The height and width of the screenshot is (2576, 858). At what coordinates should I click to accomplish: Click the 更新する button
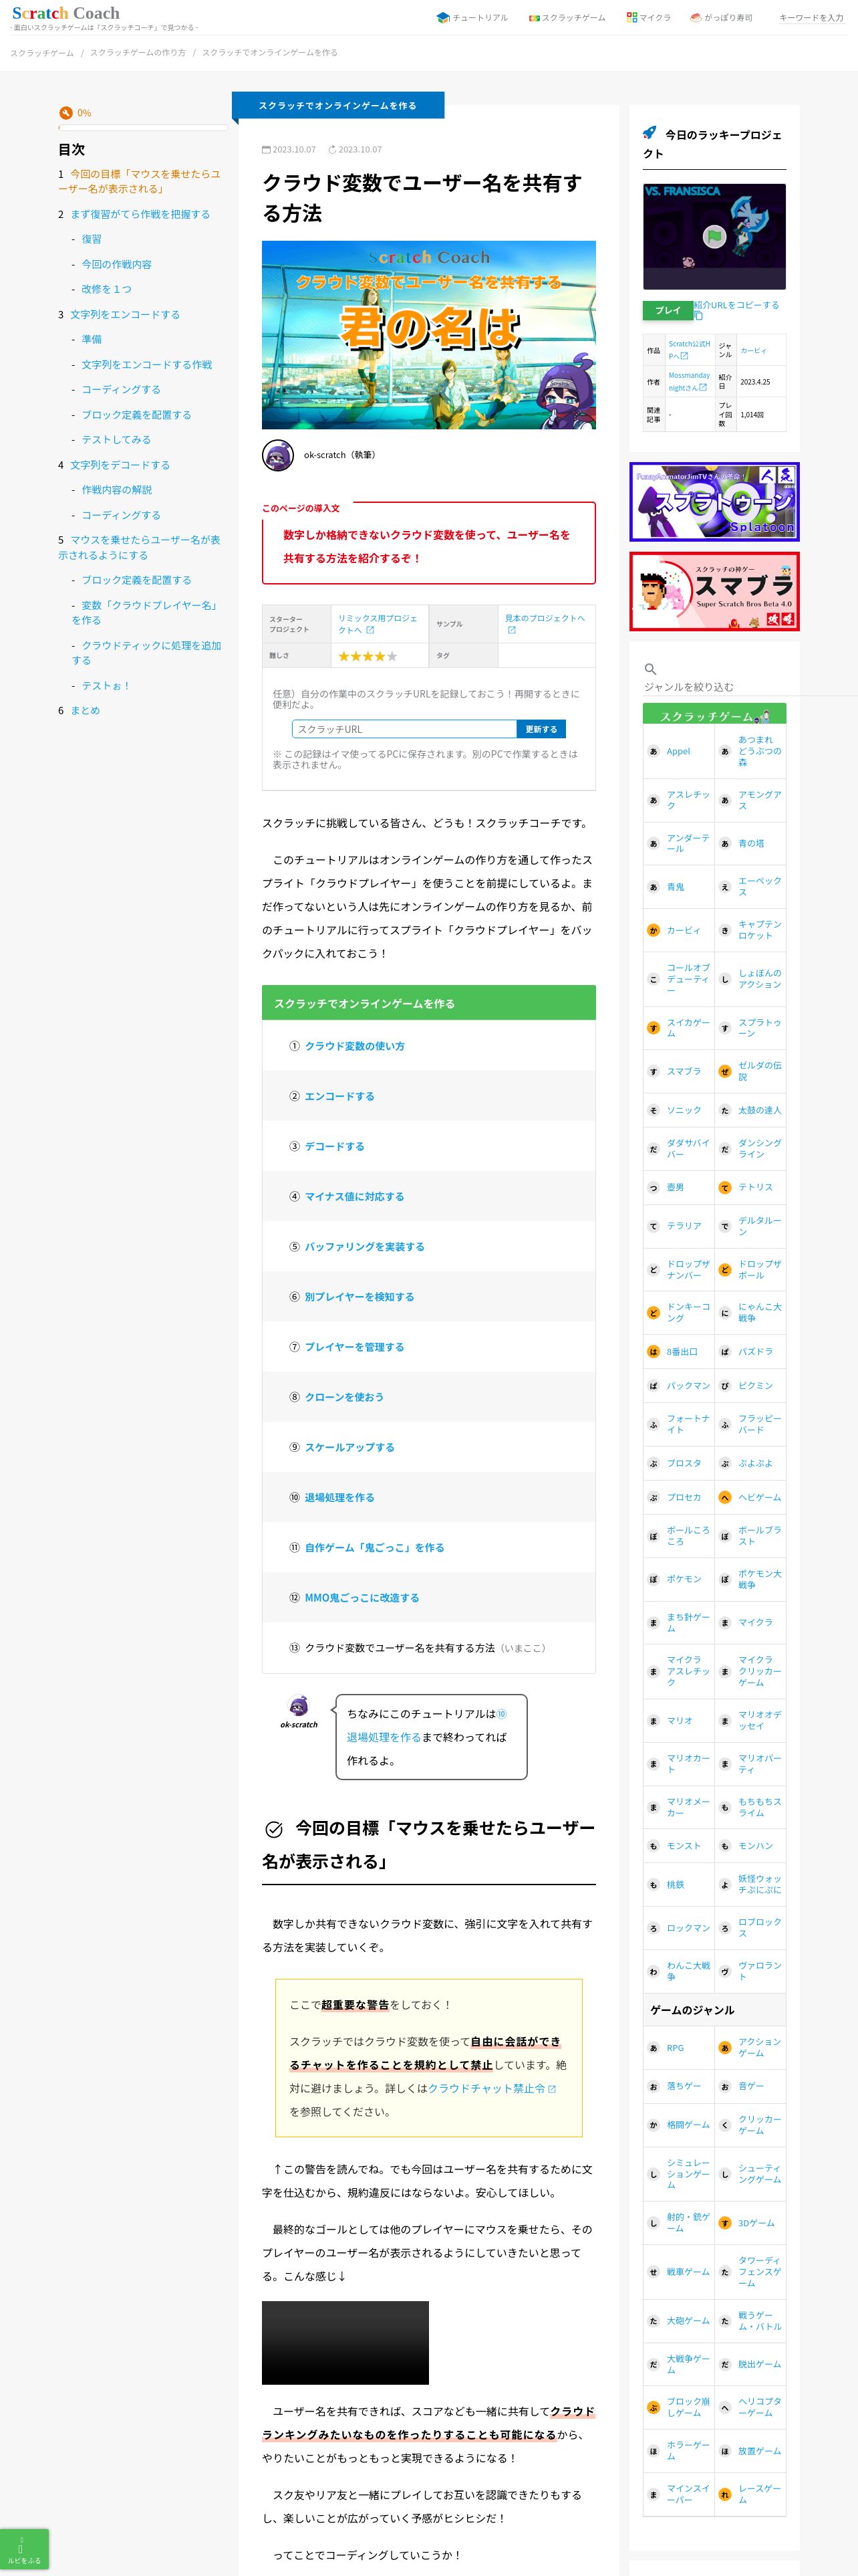click(x=541, y=729)
